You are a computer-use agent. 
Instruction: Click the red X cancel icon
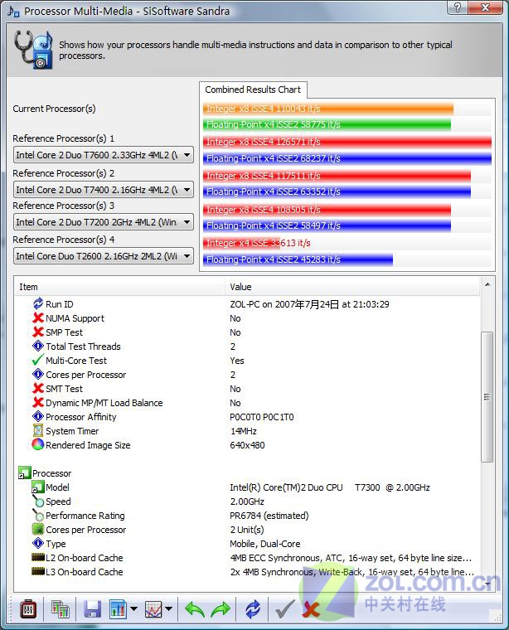(311, 609)
